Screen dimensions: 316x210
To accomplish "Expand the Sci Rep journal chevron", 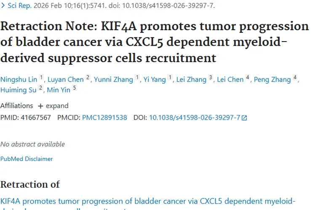I will tap(3, 5).
